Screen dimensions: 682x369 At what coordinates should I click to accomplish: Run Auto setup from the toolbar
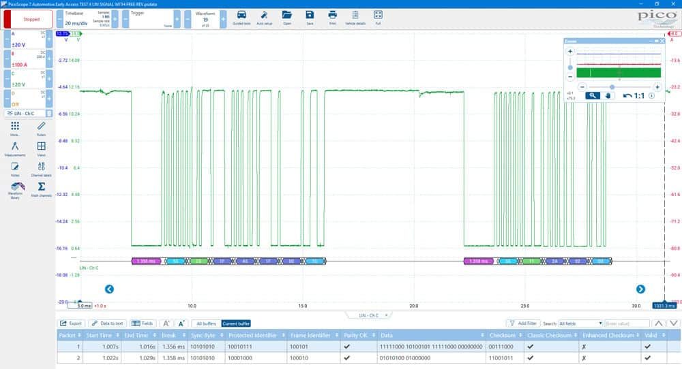coord(264,18)
